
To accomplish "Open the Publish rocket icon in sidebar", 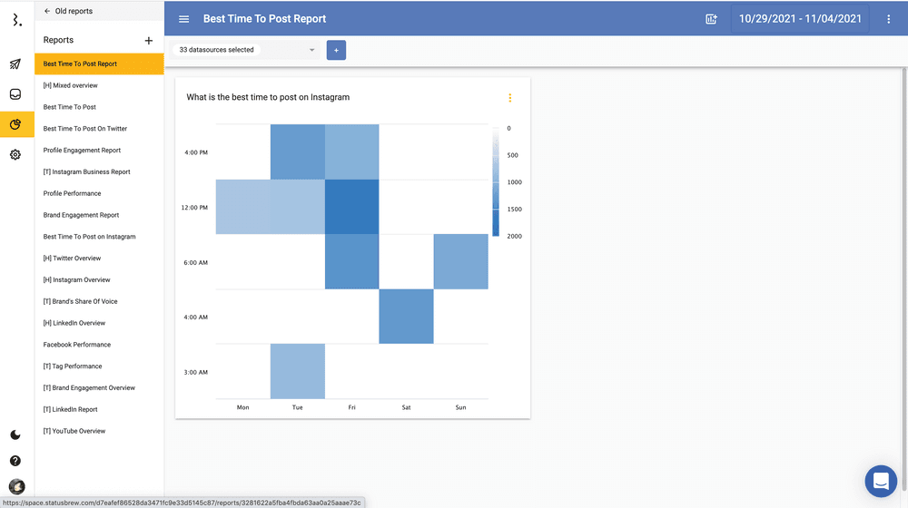I will (15, 64).
